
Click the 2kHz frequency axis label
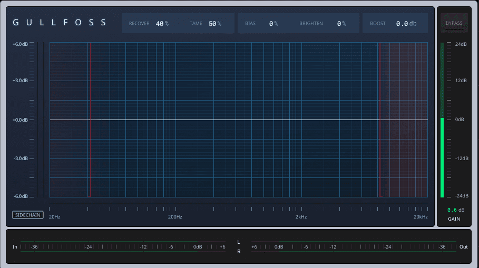pos(301,217)
